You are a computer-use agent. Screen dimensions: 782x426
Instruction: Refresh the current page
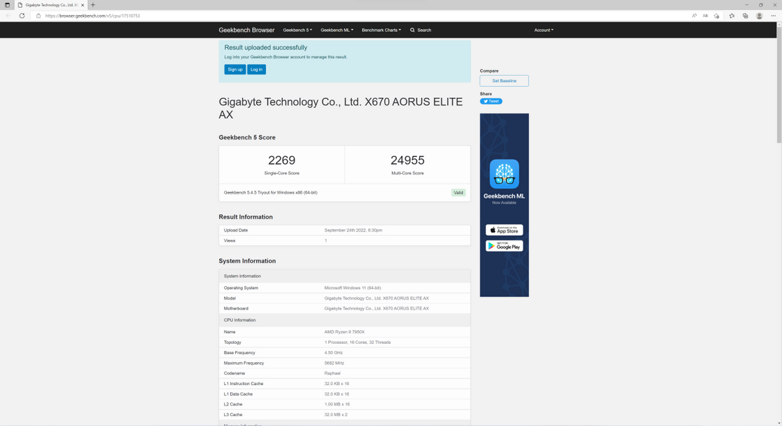pos(22,16)
